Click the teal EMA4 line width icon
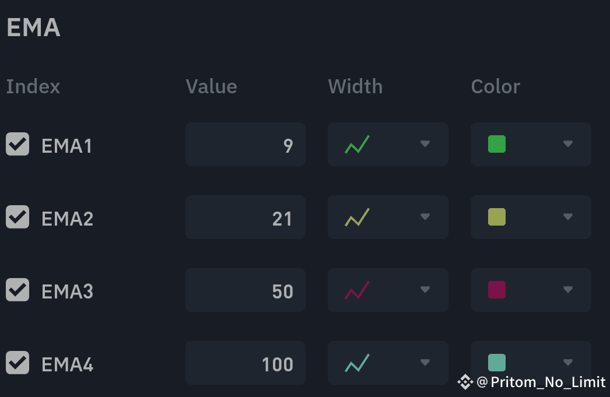The width and height of the screenshot is (610, 397). click(x=357, y=363)
